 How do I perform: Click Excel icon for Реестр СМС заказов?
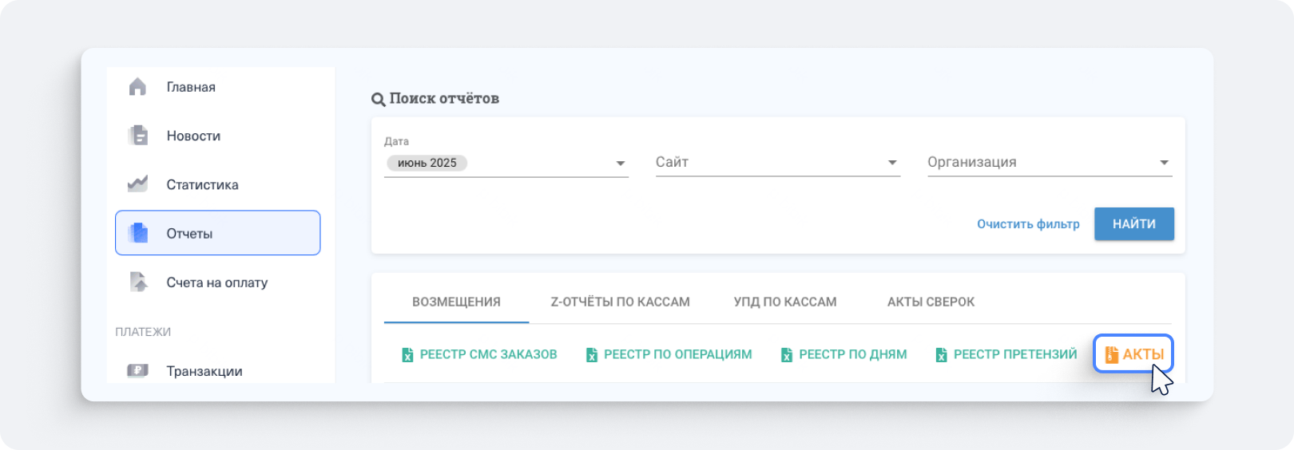pyautogui.click(x=407, y=355)
